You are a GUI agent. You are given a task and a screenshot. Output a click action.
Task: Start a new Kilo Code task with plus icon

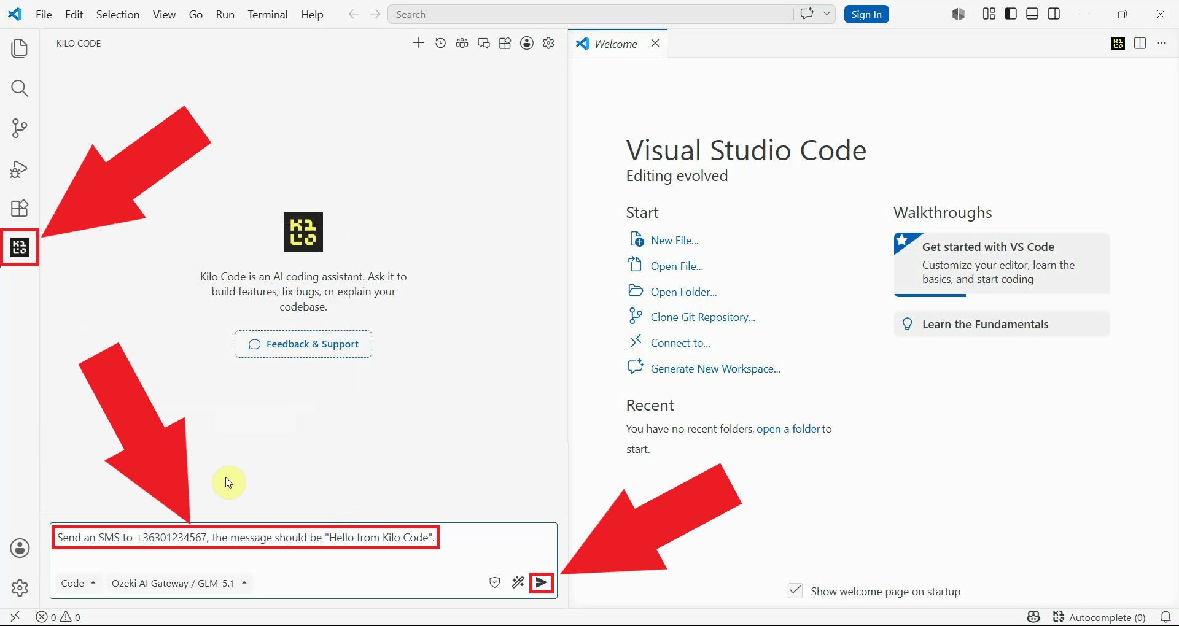419,43
